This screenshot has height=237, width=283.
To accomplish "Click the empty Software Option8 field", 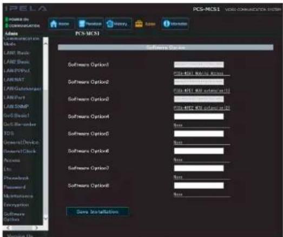I will pyautogui.click(x=199, y=186).
